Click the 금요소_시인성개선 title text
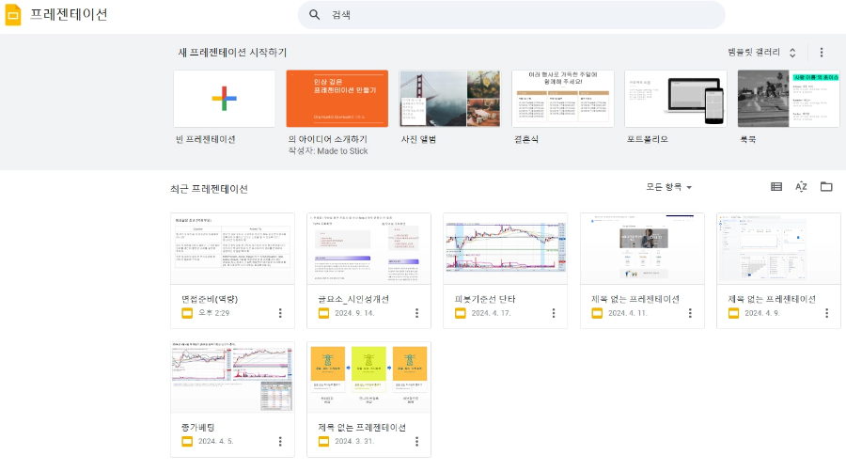Image resolution: width=846 pixels, height=471 pixels. click(x=353, y=299)
